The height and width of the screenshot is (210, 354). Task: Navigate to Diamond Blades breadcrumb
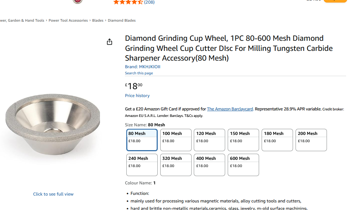click(122, 21)
